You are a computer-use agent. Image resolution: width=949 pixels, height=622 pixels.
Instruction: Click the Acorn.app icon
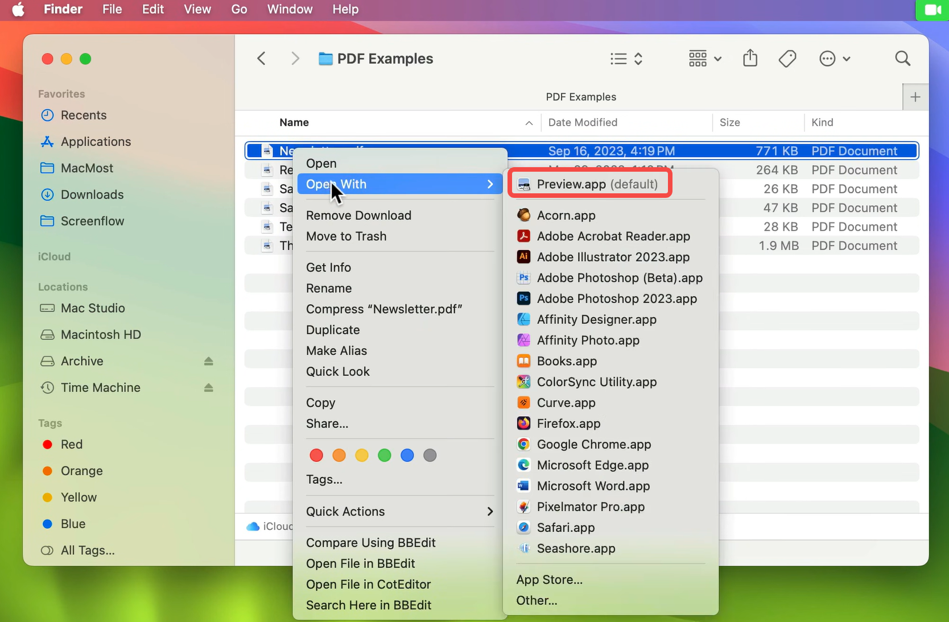523,215
